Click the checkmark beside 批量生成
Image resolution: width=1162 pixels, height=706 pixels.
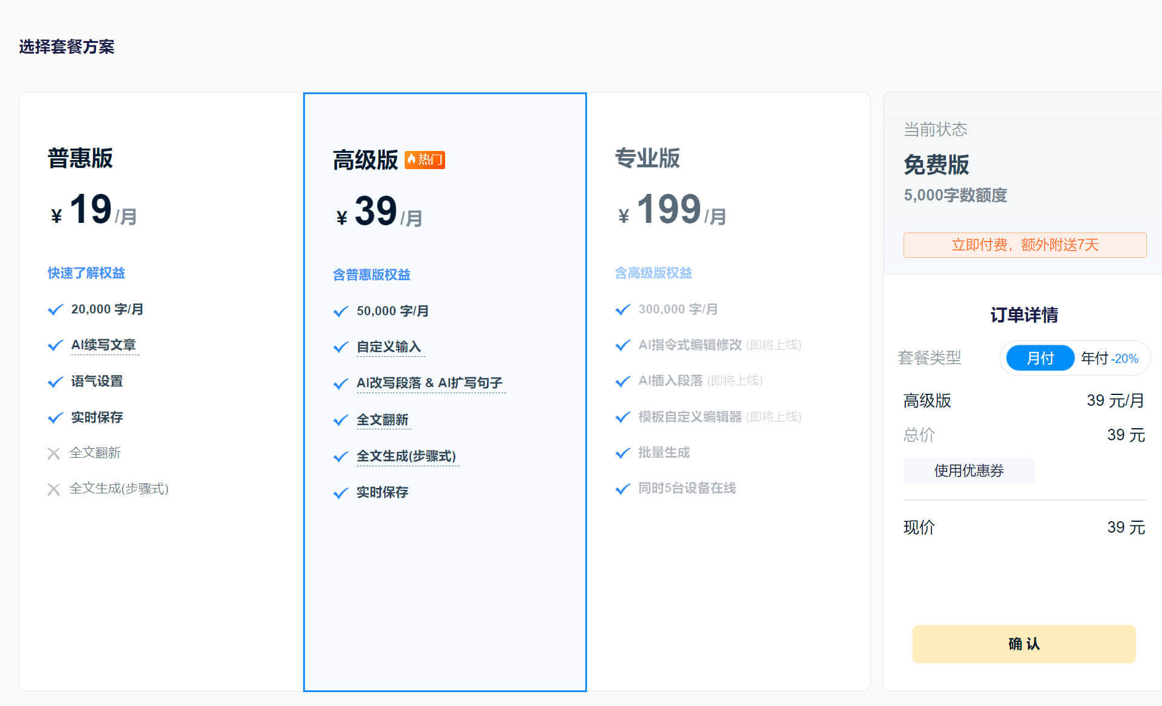coord(623,453)
